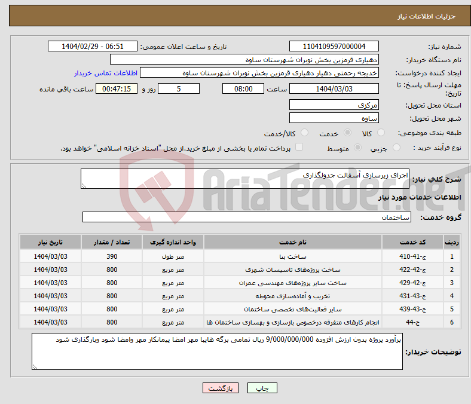Click the تعداد / مقدار column header
The image size is (471, 404).
(112, 242)
